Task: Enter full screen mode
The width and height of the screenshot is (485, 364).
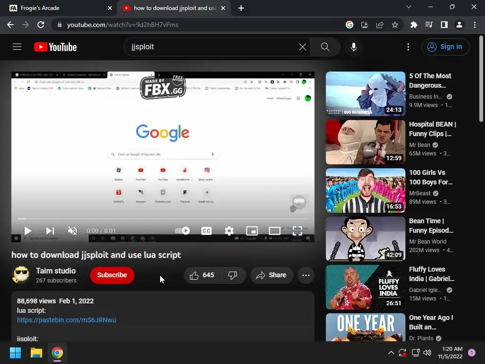Action: 297,231
